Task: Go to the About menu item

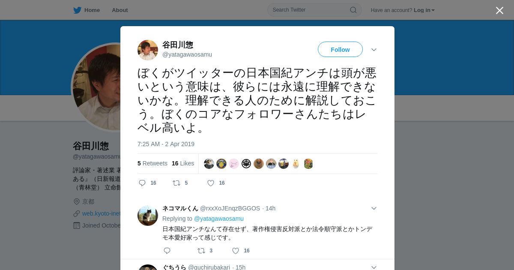Action: coord(120,10)
